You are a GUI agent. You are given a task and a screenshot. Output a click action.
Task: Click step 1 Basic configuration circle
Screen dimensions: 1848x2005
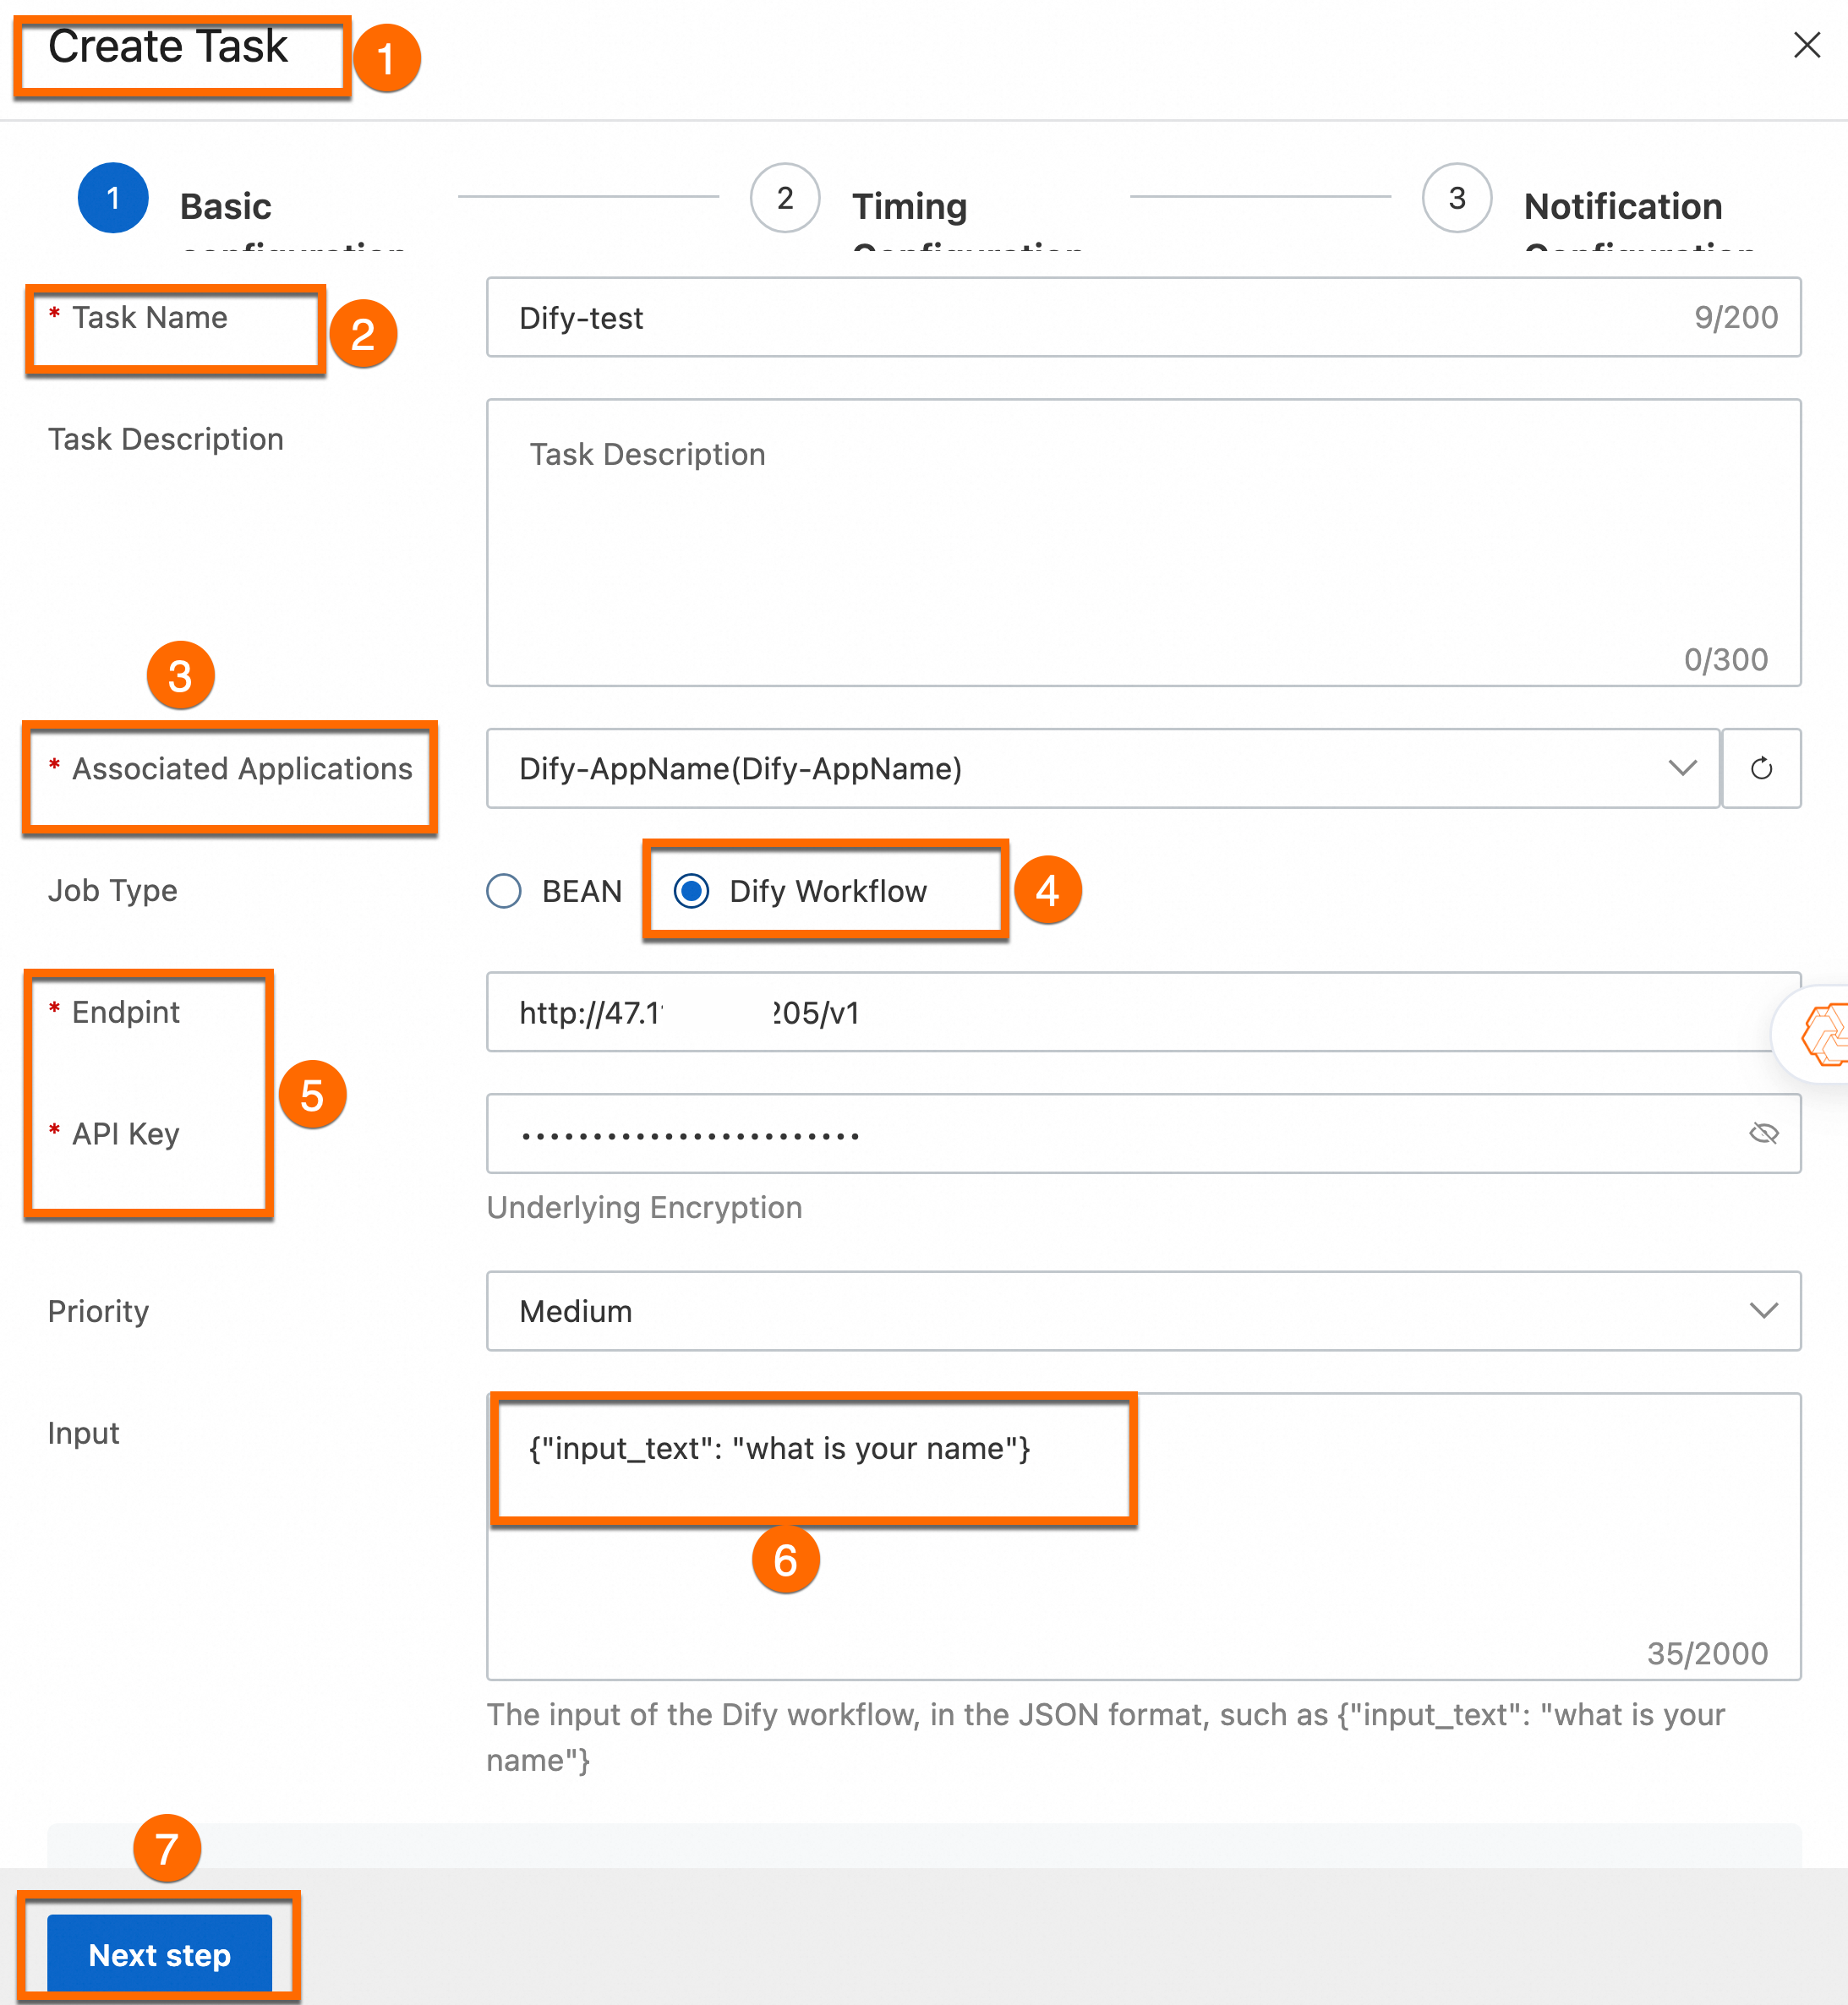click(x=113, y=198)
